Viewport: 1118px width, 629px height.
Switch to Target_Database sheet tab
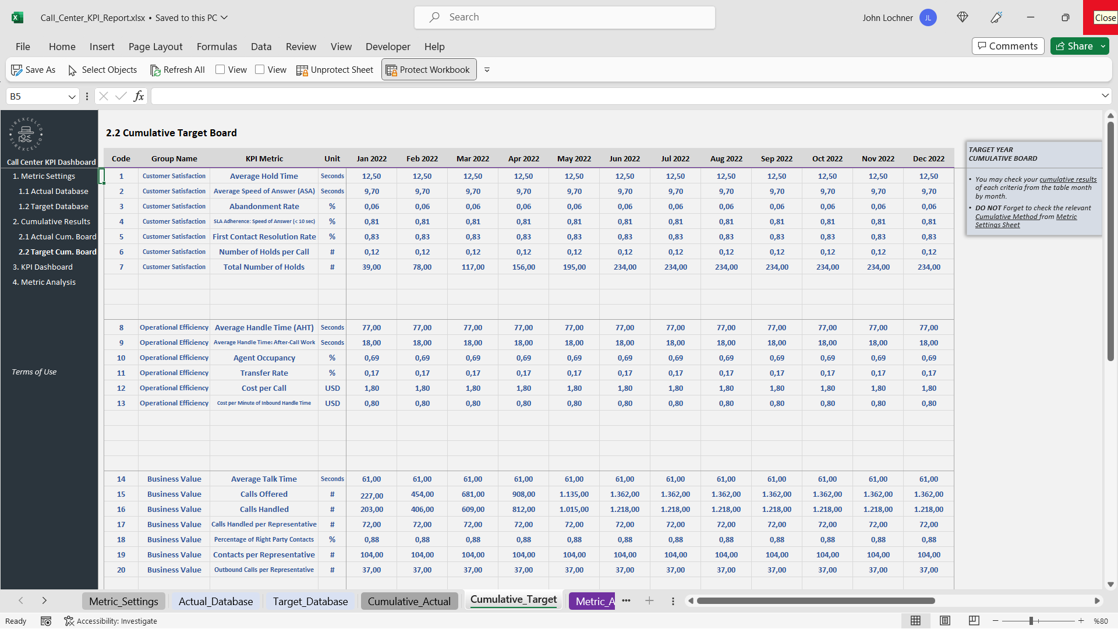coord(310,601)
